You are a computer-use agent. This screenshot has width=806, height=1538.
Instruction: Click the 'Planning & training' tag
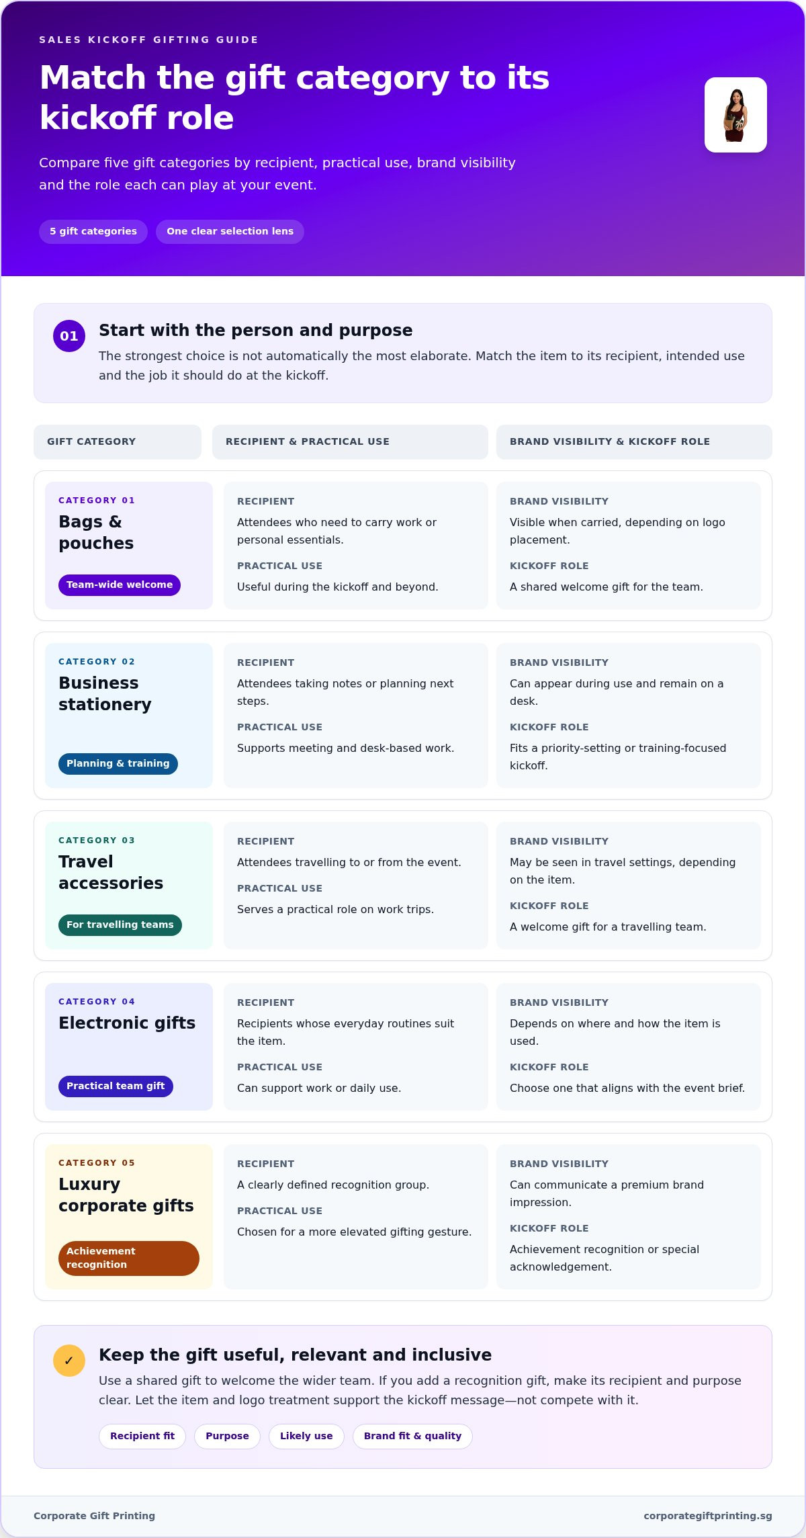[x=118, y=763]
